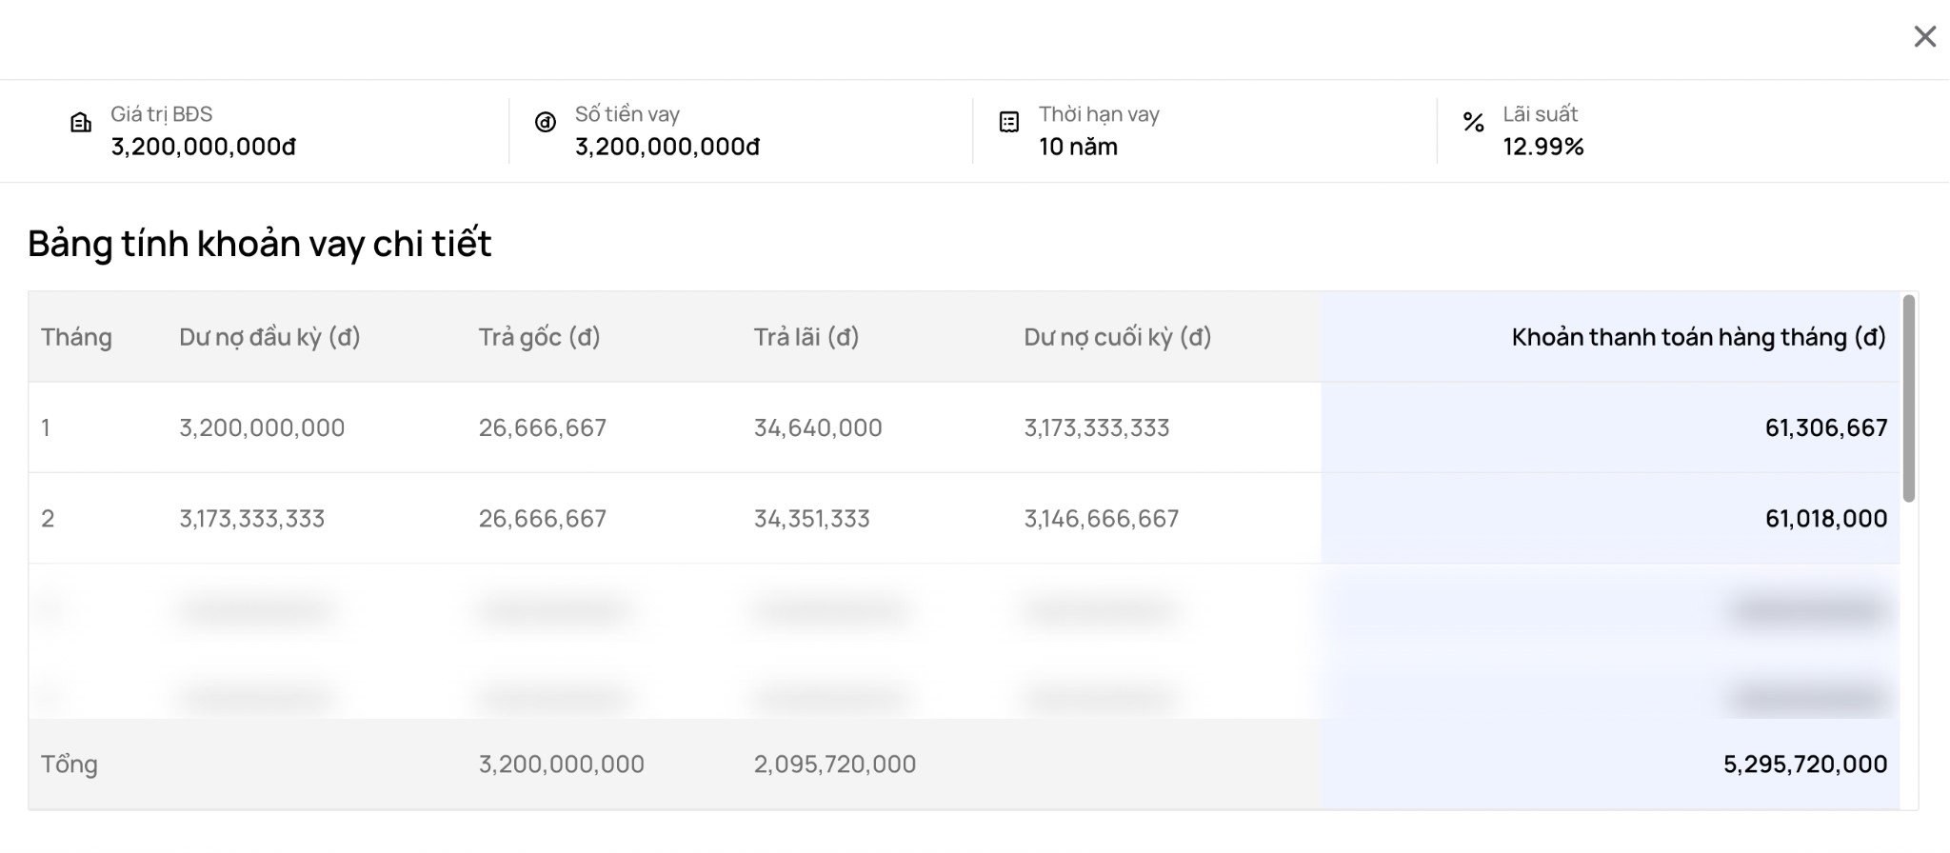Click month 1 interest 34,640,000
The height and width of the screenshot is (853, 1950).
(818, 427)
